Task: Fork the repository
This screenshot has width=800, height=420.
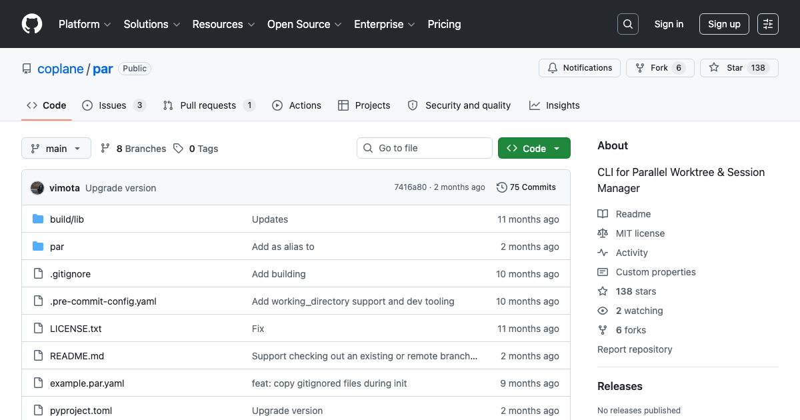Action: (x=660, y=68)
